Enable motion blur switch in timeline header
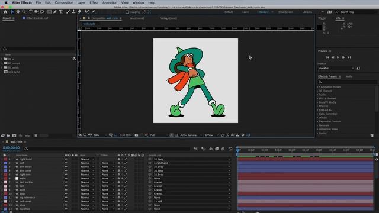The image size is (379, 213). [223, 149]
